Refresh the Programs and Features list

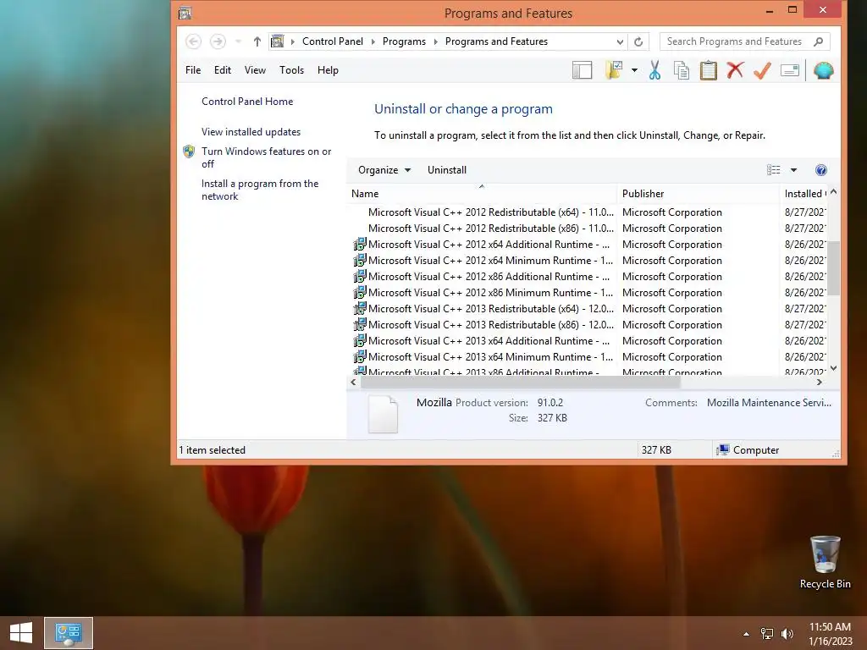pos(638,41)
